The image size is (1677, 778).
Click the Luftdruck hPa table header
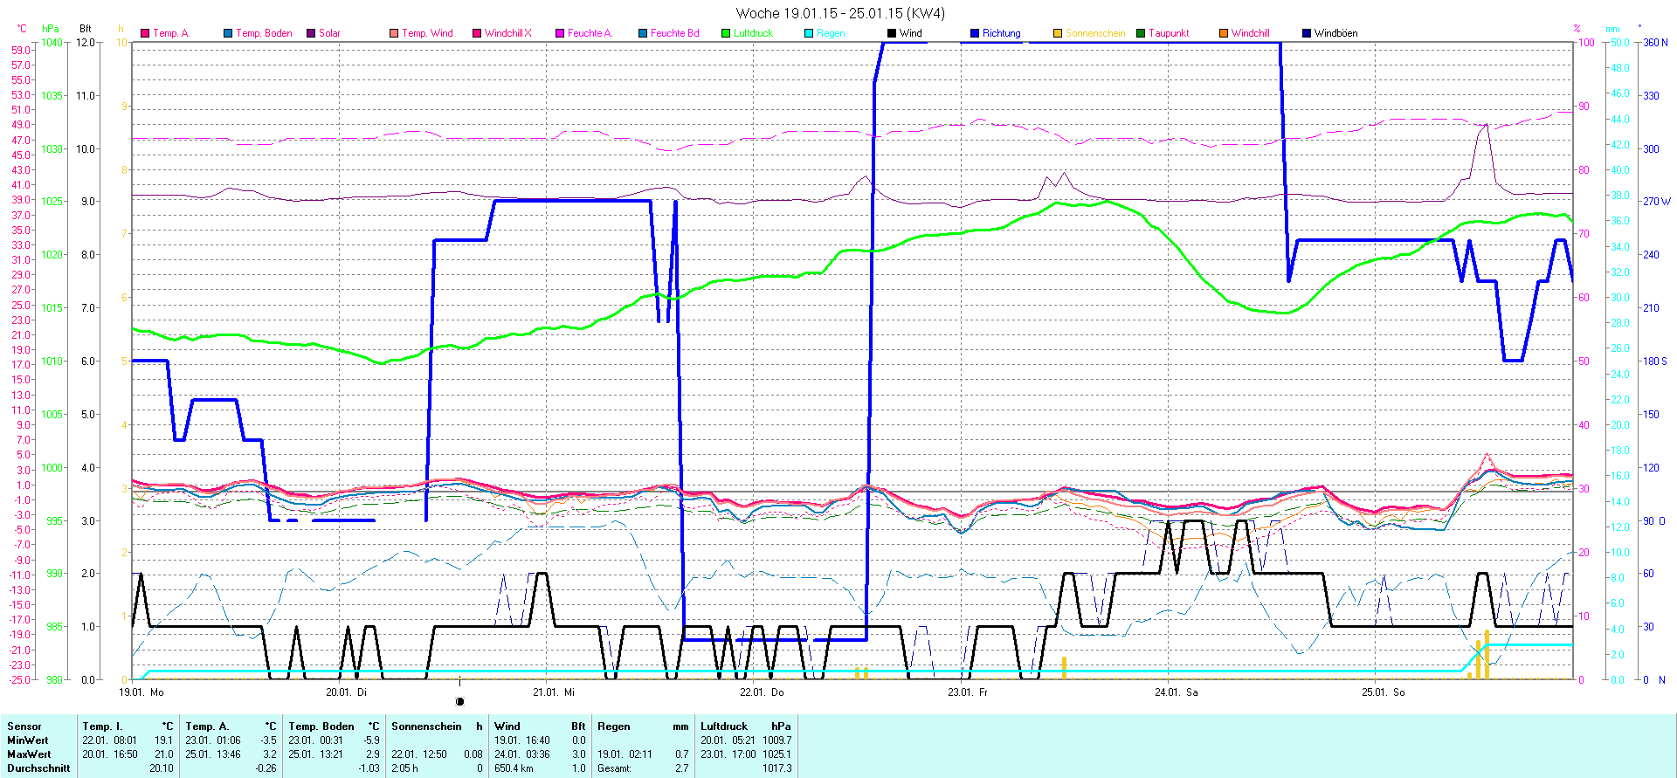coord(745,726)
